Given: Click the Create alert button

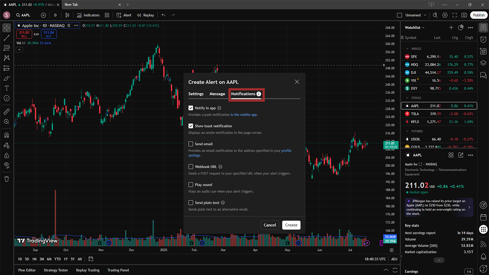Looking at the screenshot, I should (291, 225).
